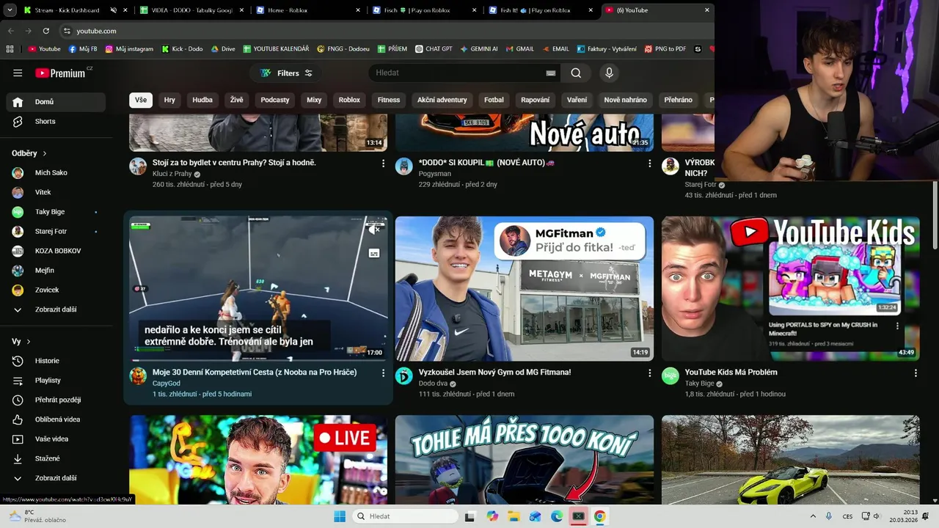Select the Vaření filter chip
The width and height of the screenshot is (939, 528).
[577, 100]
